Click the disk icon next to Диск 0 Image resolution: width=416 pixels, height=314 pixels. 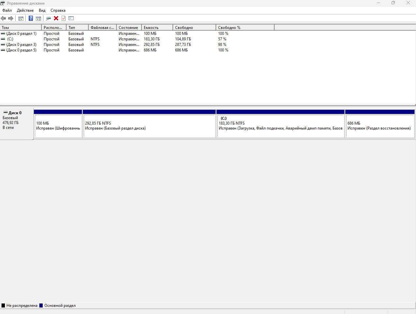(6, 113)
